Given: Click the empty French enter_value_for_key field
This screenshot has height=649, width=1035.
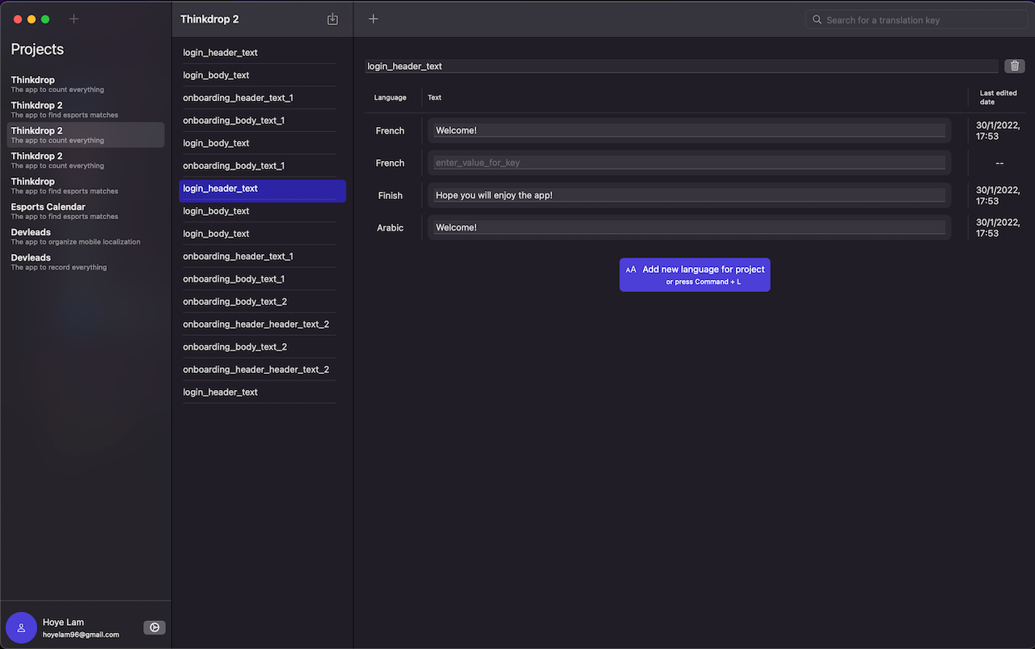Looking at the screenshot, I should (690, 163).
